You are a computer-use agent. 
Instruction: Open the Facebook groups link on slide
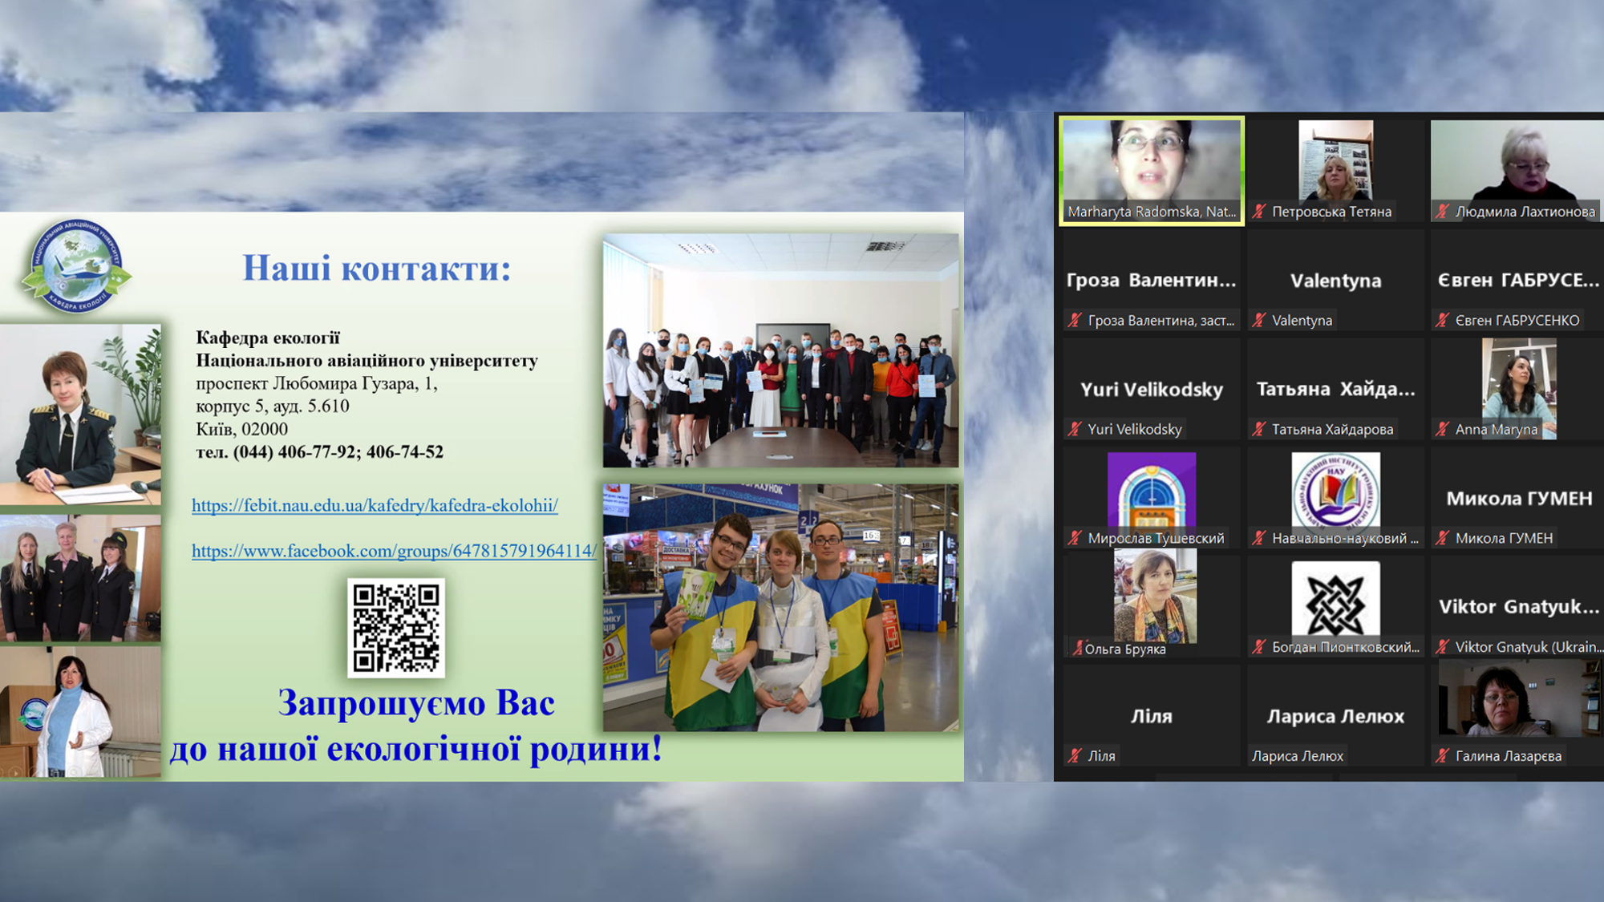tap(394, 551)
